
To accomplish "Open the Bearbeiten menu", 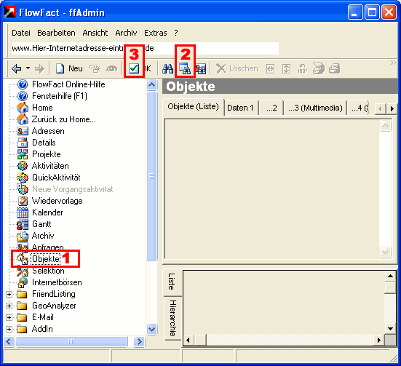I will [56, 33].
